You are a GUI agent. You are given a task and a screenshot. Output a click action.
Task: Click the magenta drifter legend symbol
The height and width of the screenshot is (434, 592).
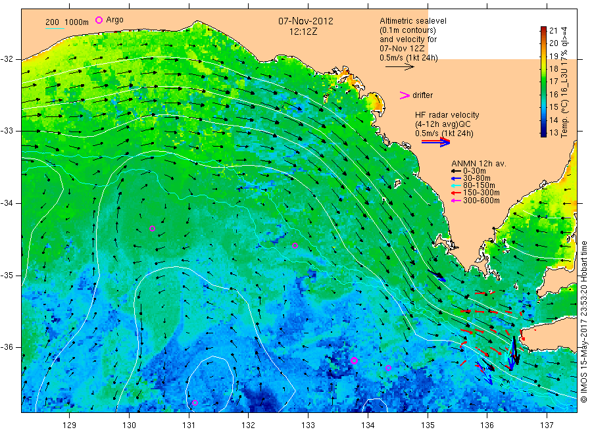405,95
